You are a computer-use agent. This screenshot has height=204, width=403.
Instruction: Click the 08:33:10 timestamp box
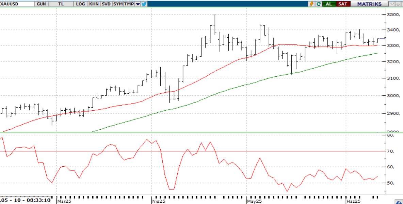(x=25, y=200)
